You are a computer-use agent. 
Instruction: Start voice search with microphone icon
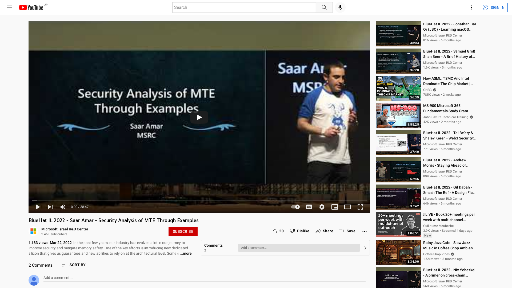[340, 7]
